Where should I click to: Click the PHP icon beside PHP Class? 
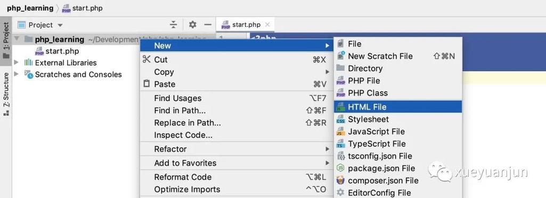340,93
